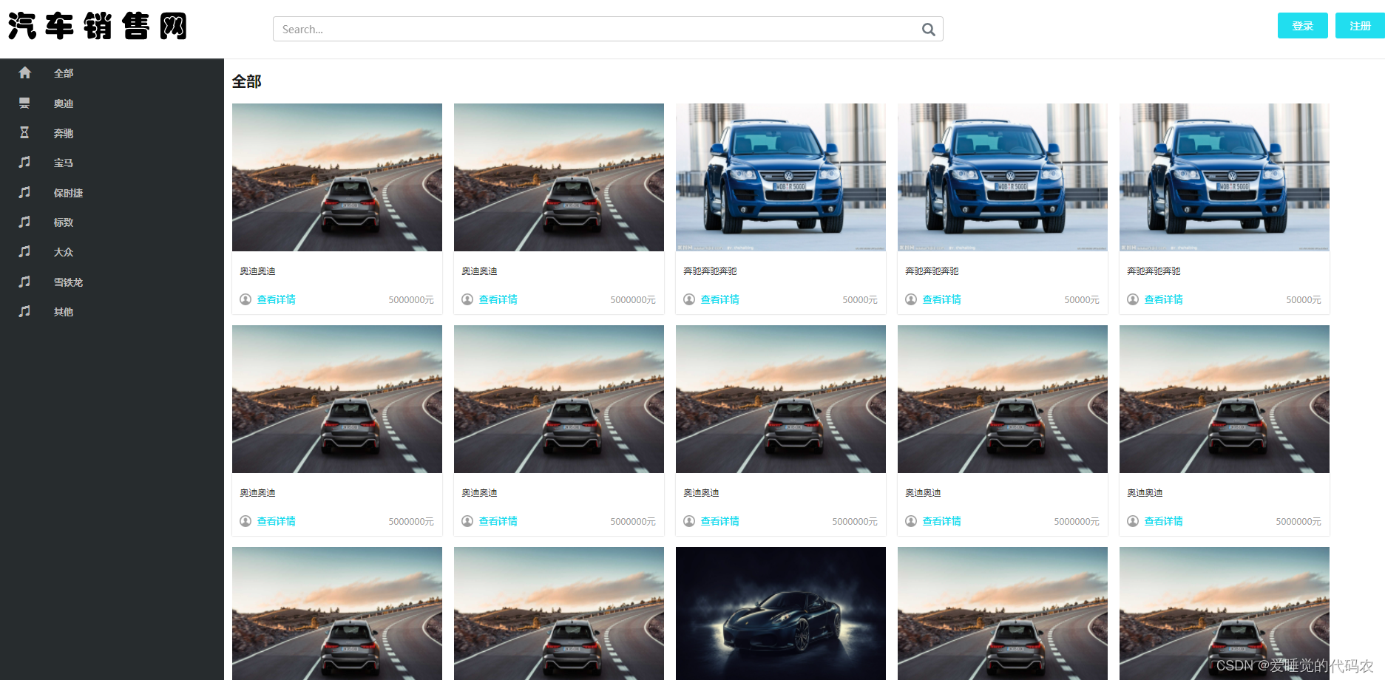Click the music note icon beside 标致
The height and width of the screenshot is (680, 1385).
coord(24,222)
